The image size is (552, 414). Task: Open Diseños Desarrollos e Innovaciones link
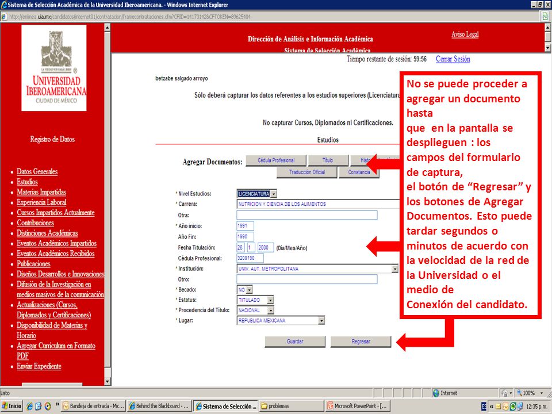(x=60, y=274)
